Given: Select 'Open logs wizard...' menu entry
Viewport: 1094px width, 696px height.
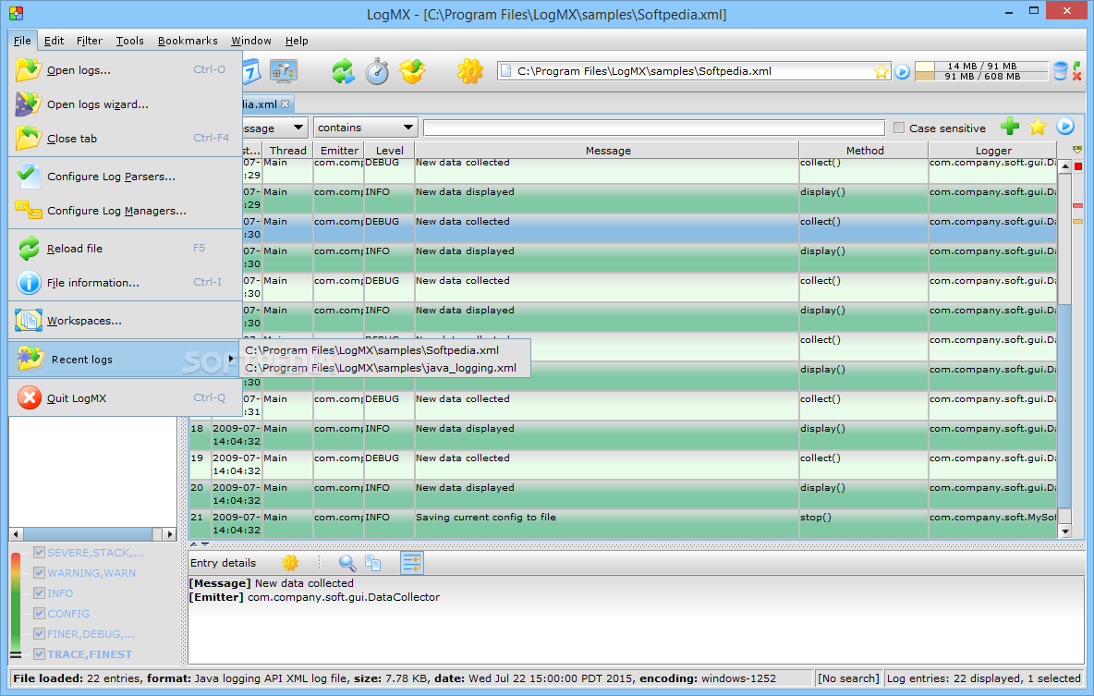Looking at the screenshot, I should (x=125, y=104).
